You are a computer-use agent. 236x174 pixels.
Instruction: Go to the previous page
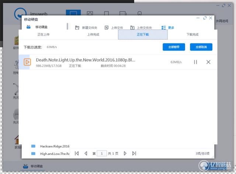pos(86,153)
